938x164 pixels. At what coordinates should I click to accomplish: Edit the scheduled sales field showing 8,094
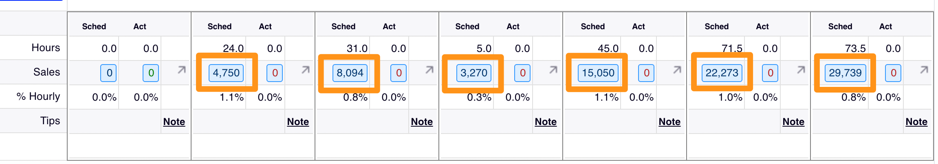[x=350, y=73]
